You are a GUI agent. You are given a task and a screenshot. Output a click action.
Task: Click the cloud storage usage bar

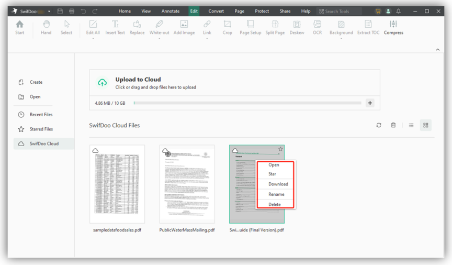pyautogui.click(x=247, y=103)
